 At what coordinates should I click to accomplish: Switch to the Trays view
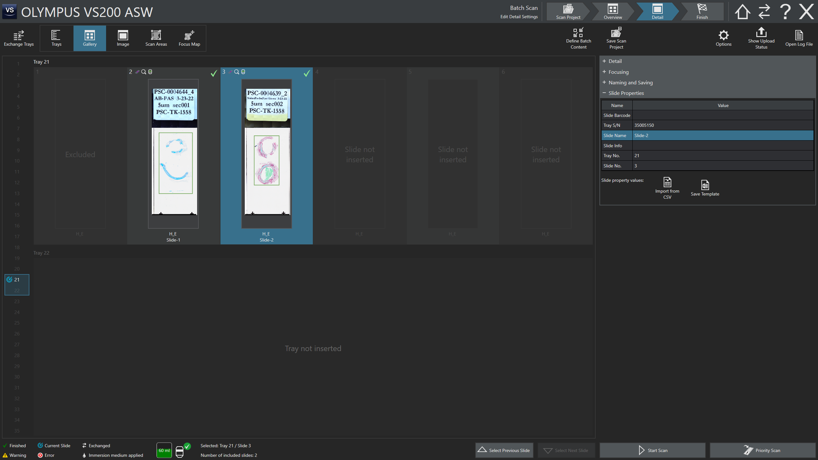[56, 38]
